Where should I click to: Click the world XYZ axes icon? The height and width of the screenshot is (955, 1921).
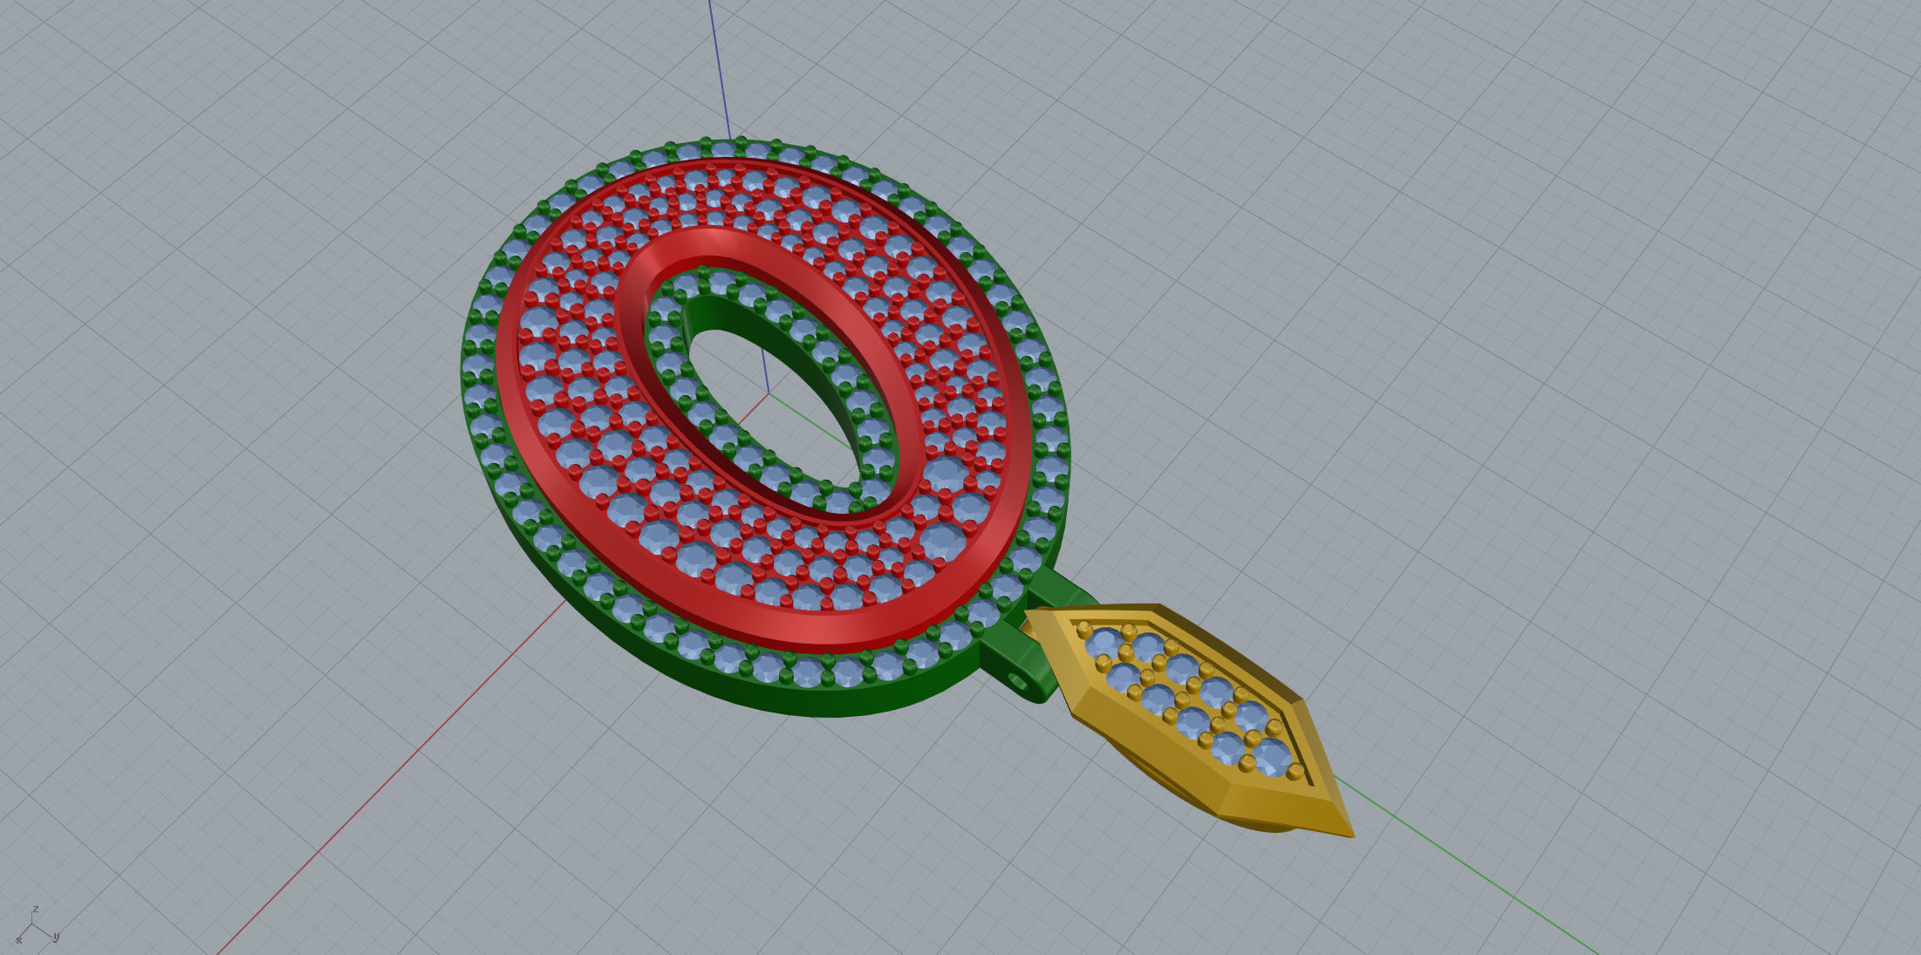coord(37,926)
